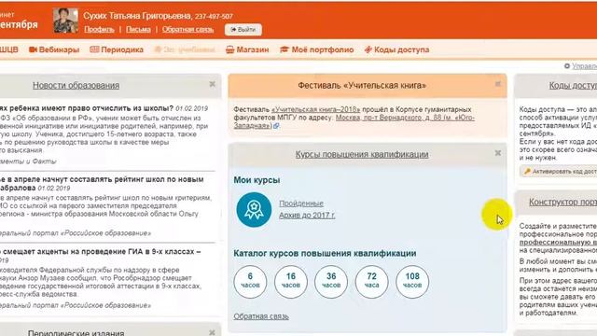The width and height of the screenshot is (597, 336).
Task: Close the Курсы повышения квалификации widget
Action: tap(497, 153)
